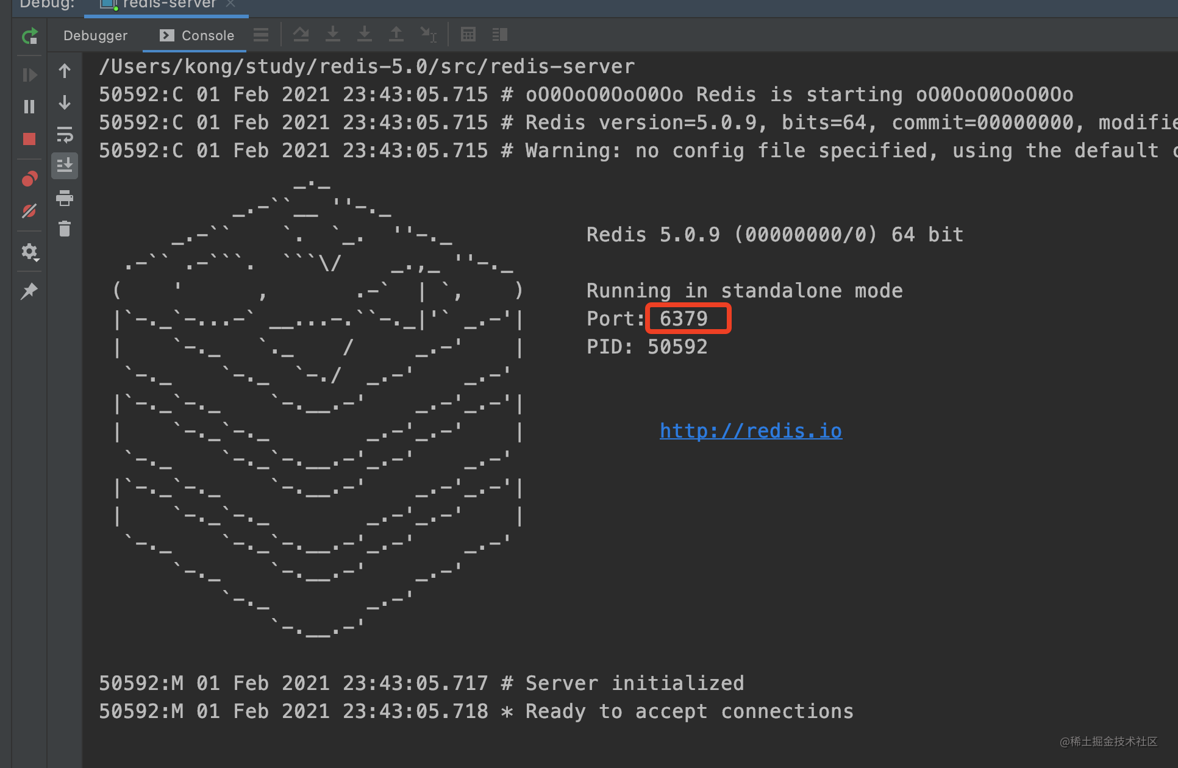Click the 'PID: 50592' text
Image resolution: width=1178 pixels, height=768 pixels.
647,347
